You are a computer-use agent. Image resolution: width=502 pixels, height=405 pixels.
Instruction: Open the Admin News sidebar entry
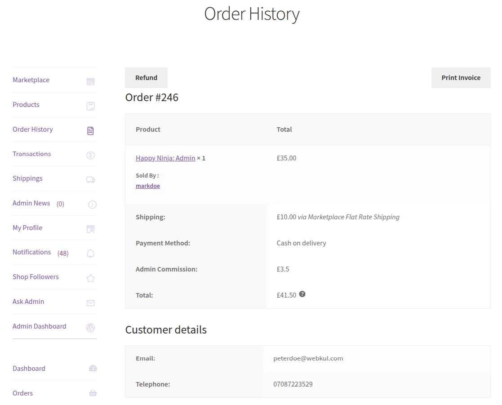pyautogui.click(x=31, y=203)
